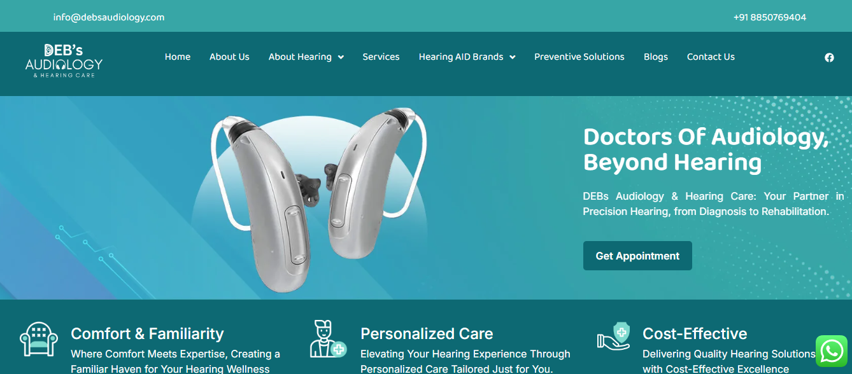
Task: Open the Preventive Solutions page
Action: coord(579,57)
